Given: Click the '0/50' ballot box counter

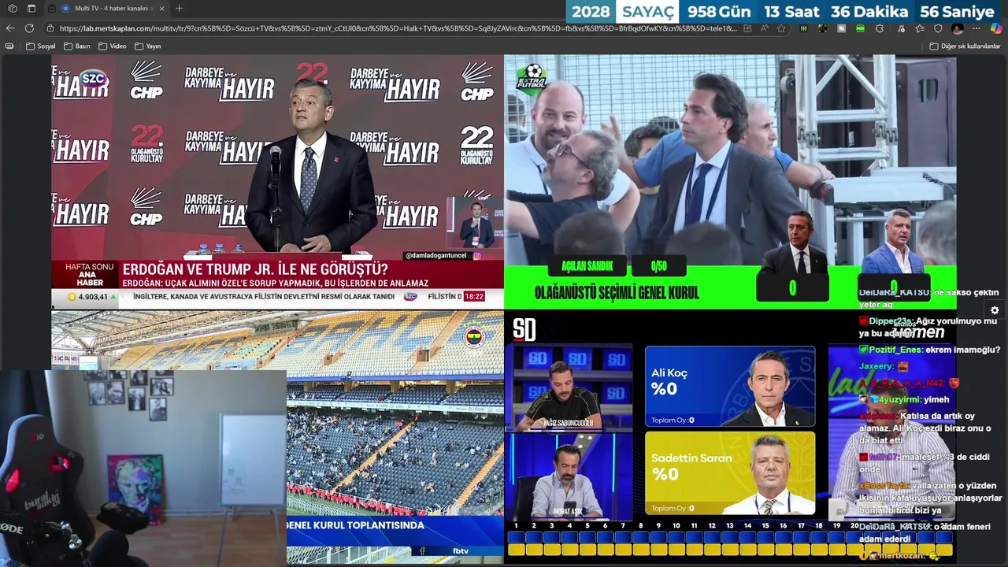Looking at the screenshot, I should click(x=659, y=266).
